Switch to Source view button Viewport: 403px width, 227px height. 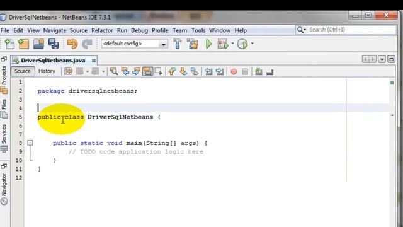coord(23,71)
